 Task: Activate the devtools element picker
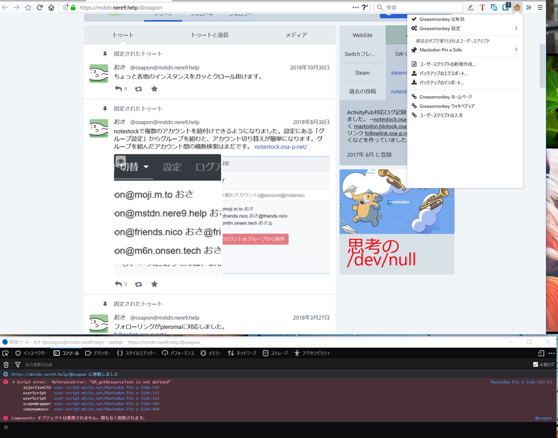(6, 353)
